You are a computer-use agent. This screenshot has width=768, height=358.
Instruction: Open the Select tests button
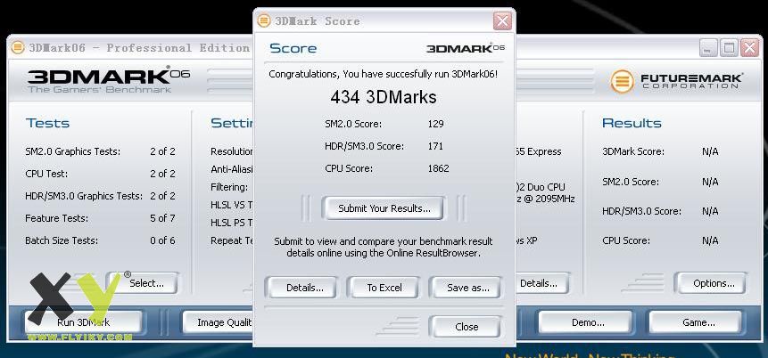tap(146, 283)
